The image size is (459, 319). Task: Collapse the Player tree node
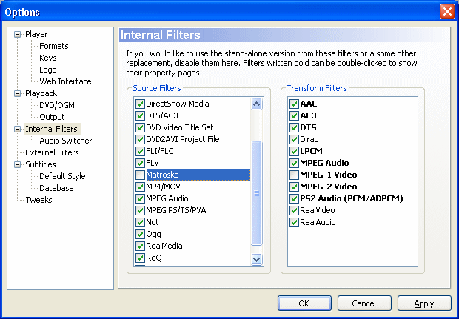18,35
